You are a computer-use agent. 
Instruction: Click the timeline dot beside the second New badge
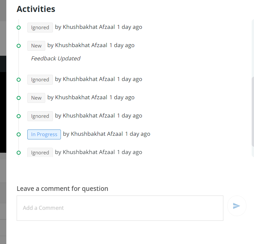19,98
